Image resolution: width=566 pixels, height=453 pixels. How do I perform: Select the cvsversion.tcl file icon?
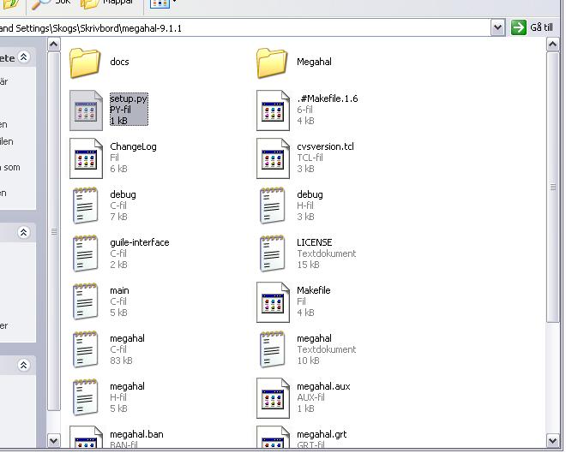tap(273, 158)
